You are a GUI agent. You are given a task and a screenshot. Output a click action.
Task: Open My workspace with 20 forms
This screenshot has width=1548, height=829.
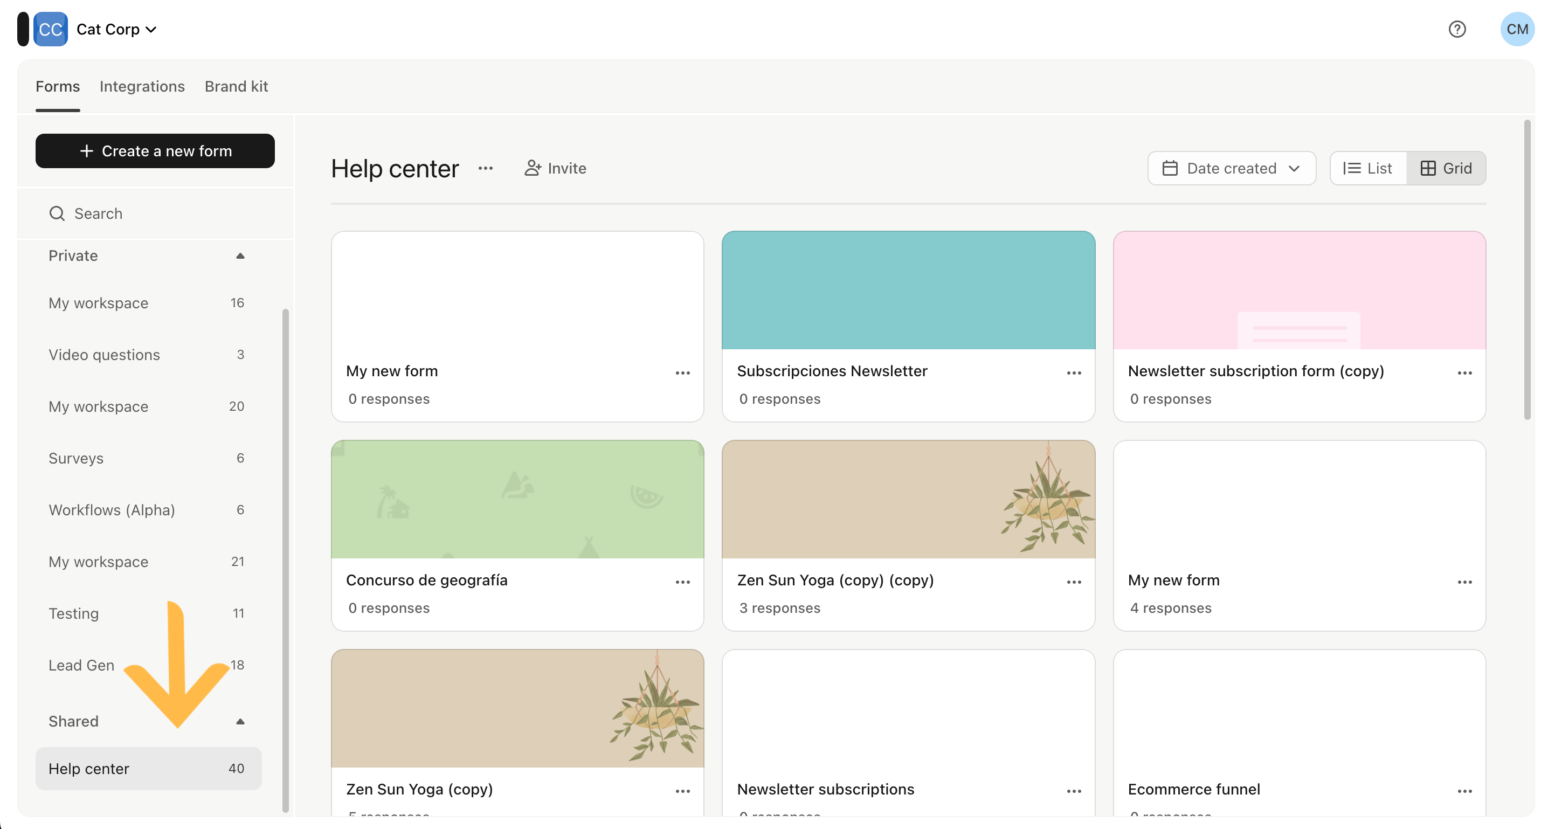click(x=148, y=406)
